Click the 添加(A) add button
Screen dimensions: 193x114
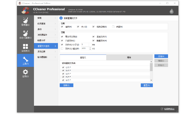(x=161, y=56)
